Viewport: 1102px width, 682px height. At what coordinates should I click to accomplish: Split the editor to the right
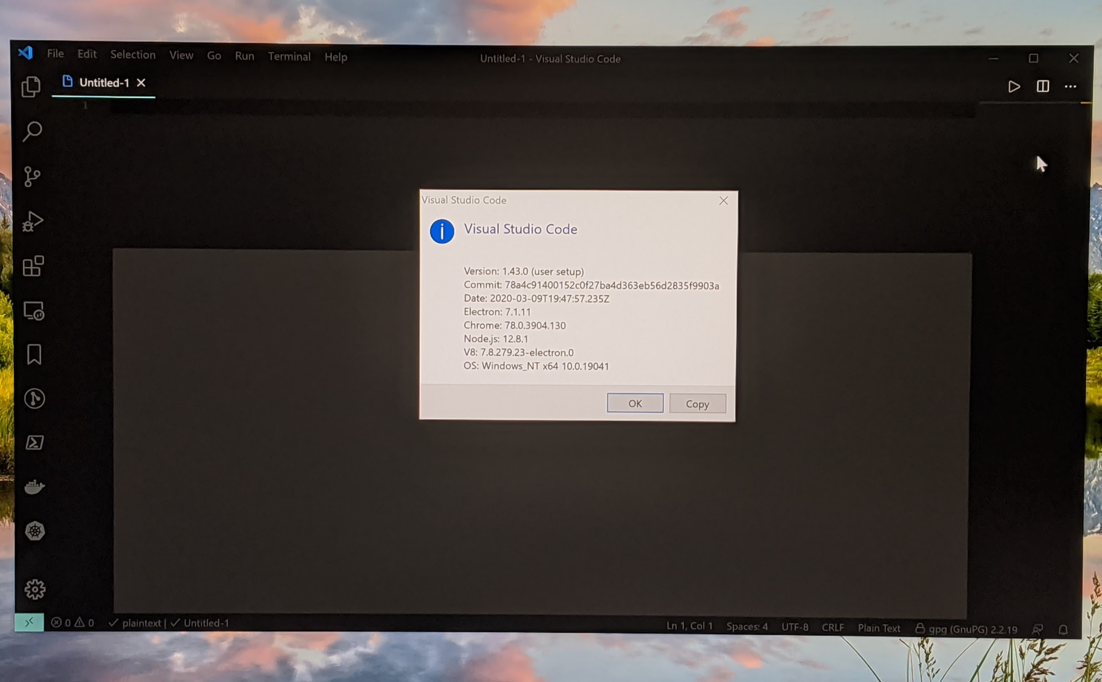pyautogui.click(x=1043, y=86)
